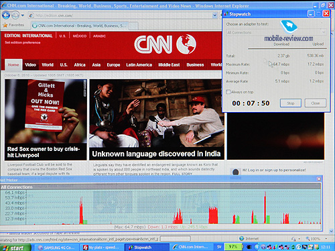Image resolution: width=335 pixels, height=251 pixels.
Task: Open the Africa navigation tab
Action: (80, 65)
